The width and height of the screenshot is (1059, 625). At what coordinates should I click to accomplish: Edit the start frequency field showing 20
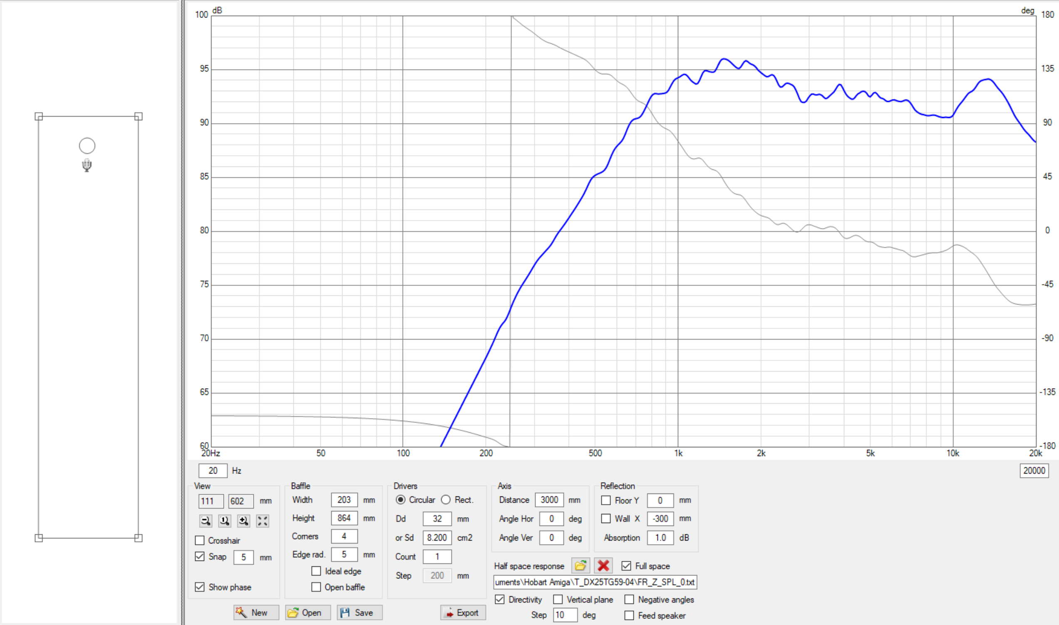pyautogui.click(x=213, y=471)
